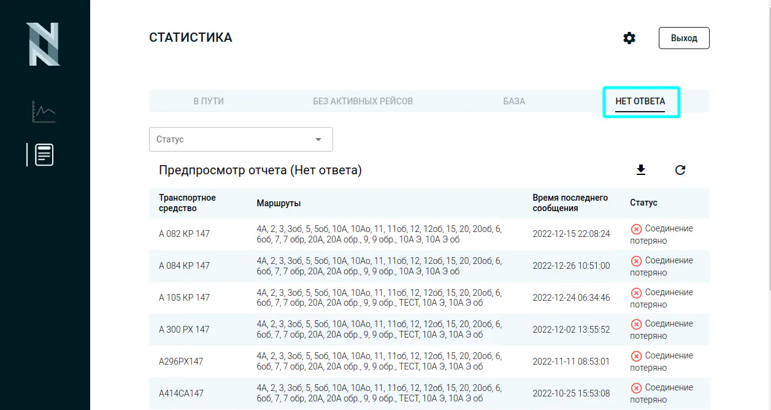Viewport: 771px width, 410px height.
Task: Click the N logo in sidebar
Action: 43,44
